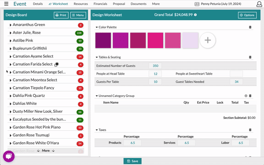
Task: Open the Proposal tab
Action: (119, 4)
